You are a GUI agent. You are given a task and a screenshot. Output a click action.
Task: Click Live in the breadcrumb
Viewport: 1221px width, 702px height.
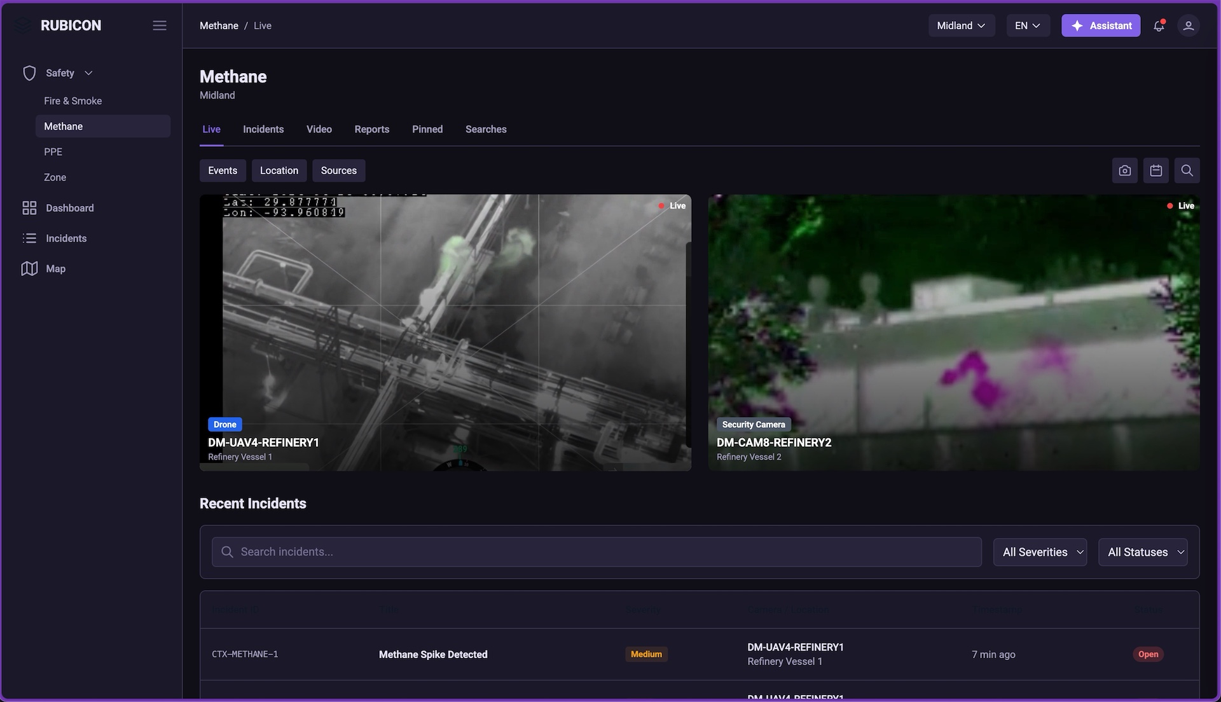[263, 25]
